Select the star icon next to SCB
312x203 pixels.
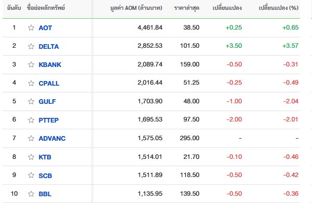[31, 175]
